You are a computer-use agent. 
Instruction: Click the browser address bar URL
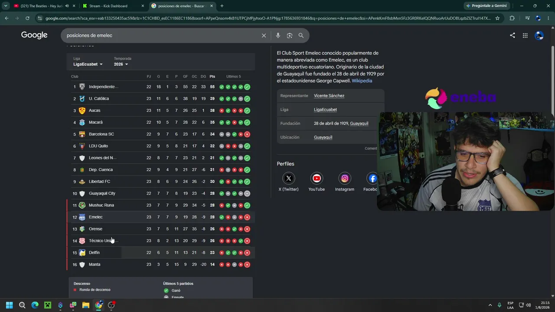268,18
